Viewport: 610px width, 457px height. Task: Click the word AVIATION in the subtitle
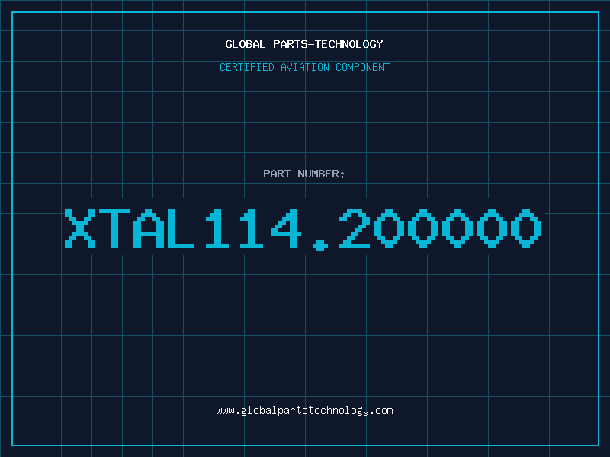(x=304, y=67)
